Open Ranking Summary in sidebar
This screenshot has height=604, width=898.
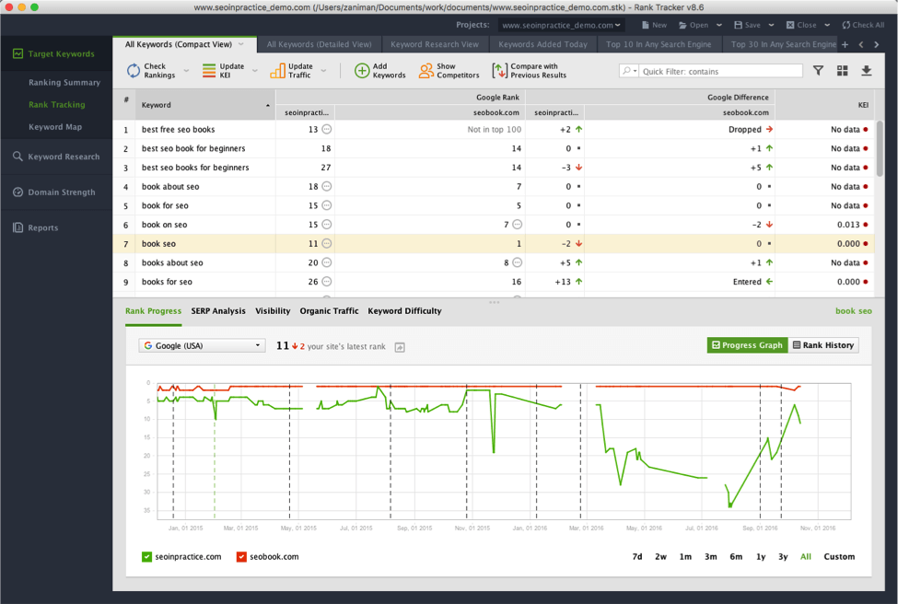click(64, 83)
